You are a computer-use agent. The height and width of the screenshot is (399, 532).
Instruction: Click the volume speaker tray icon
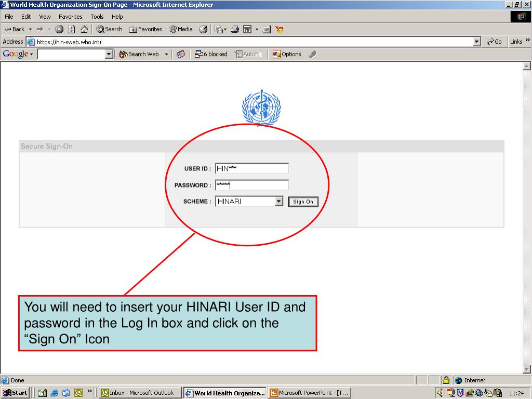point(441,393)
